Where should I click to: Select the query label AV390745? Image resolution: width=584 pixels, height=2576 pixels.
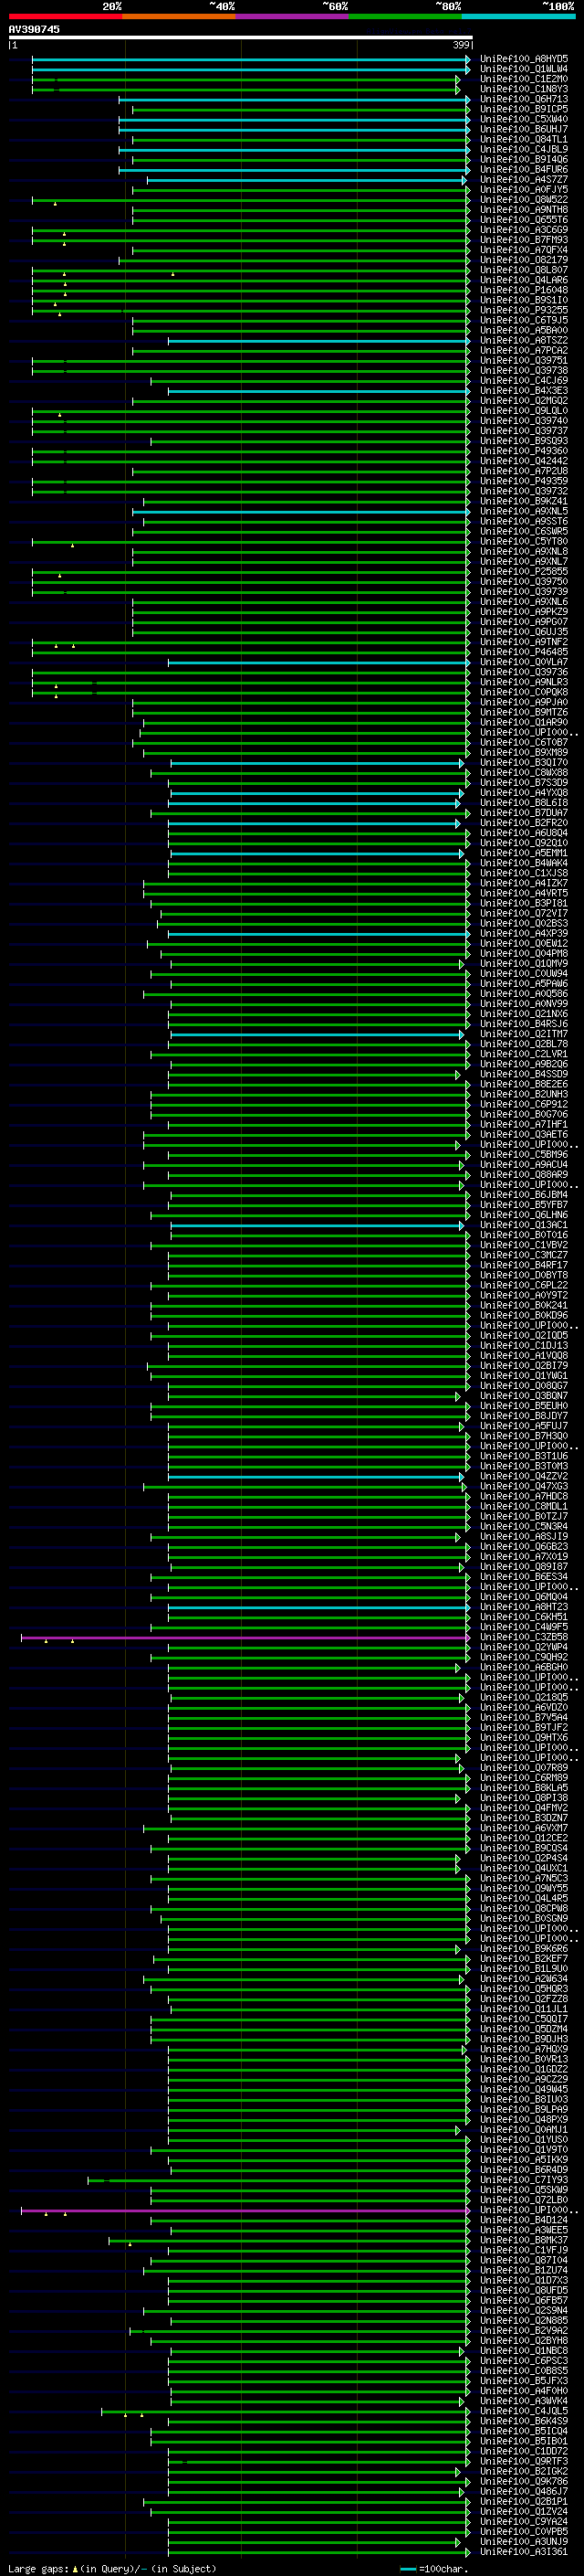pyautogui.click(x=34, y=29)
